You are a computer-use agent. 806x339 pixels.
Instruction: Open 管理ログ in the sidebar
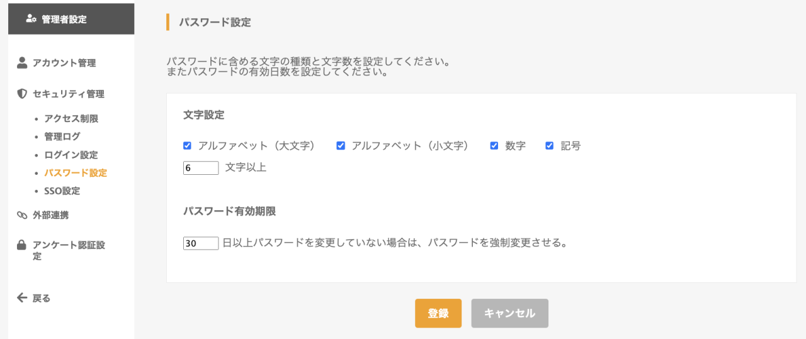point(62,136)
